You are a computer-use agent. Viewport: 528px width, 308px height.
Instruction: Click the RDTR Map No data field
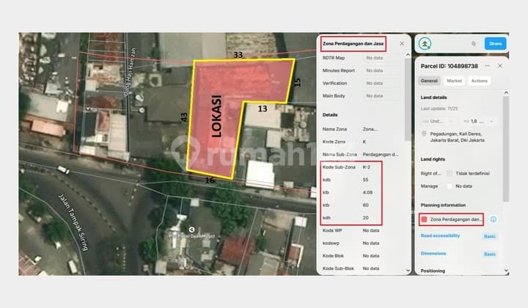click(381, 58)
